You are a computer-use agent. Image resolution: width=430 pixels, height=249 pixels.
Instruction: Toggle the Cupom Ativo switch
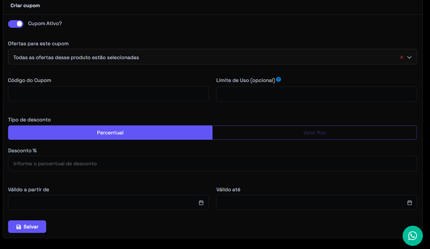[16, 24]
